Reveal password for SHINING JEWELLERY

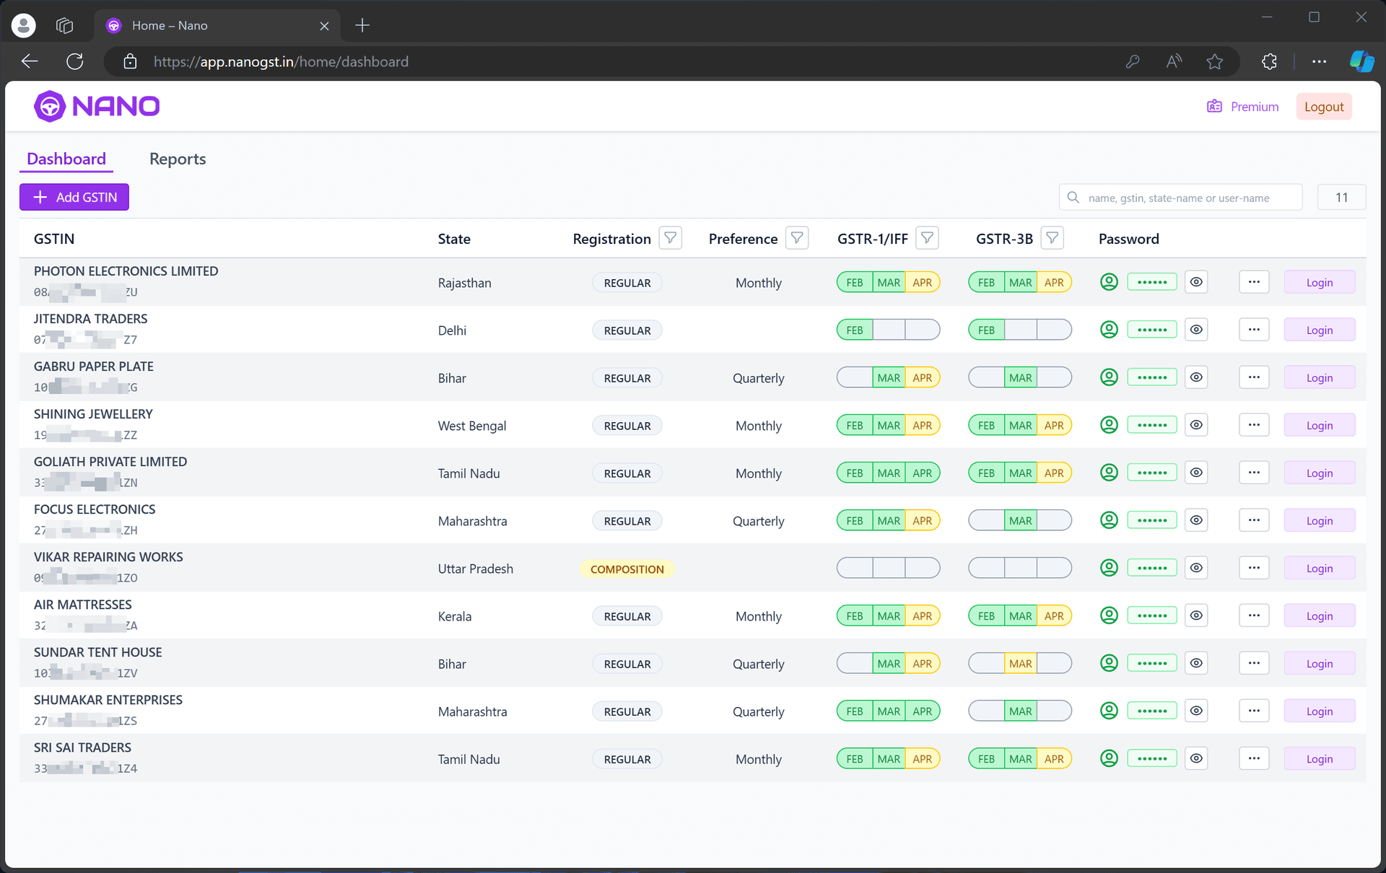(x=1196, y=425)
